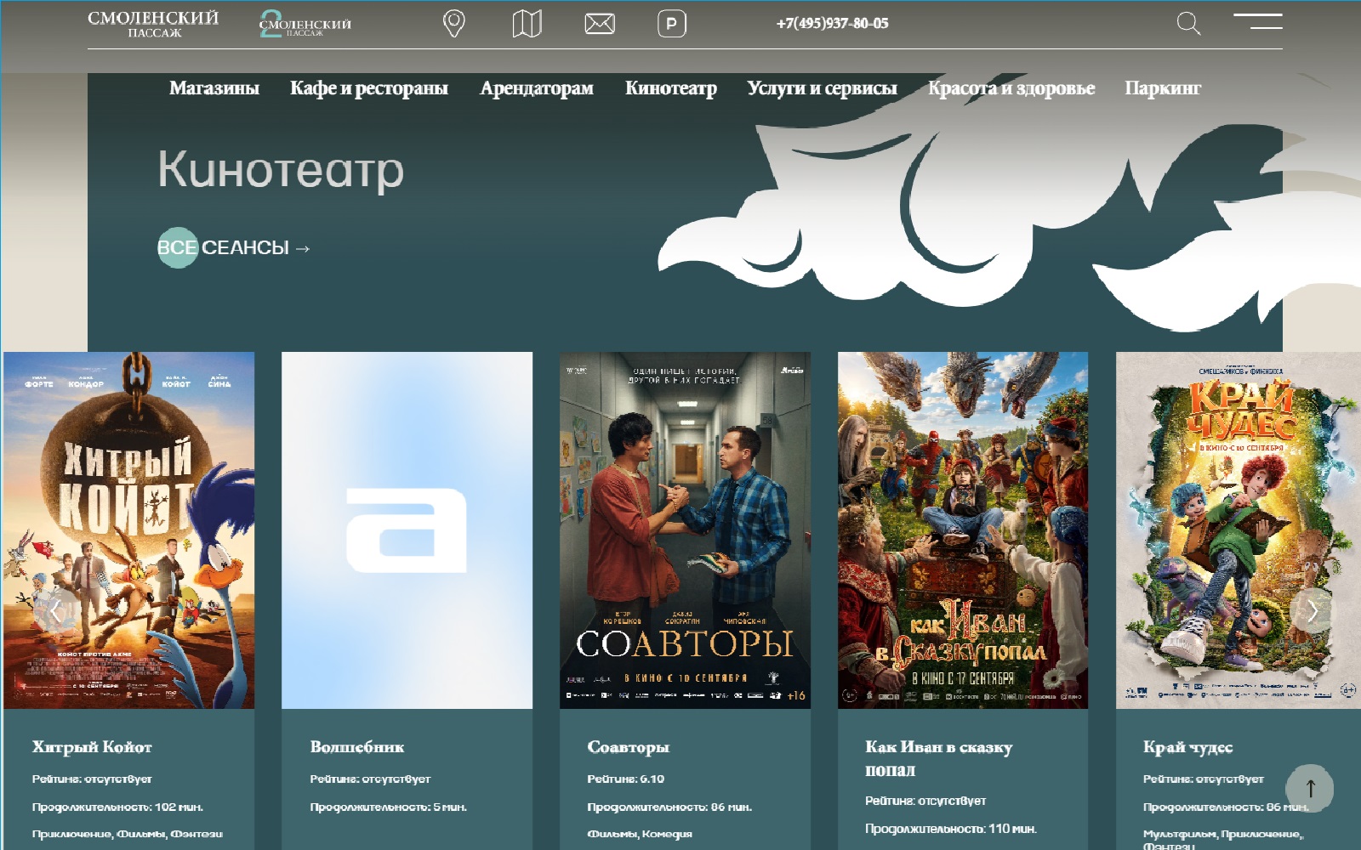Click the Волшебник title link
The image size is (1361, 850).
[x=357, y=747]
